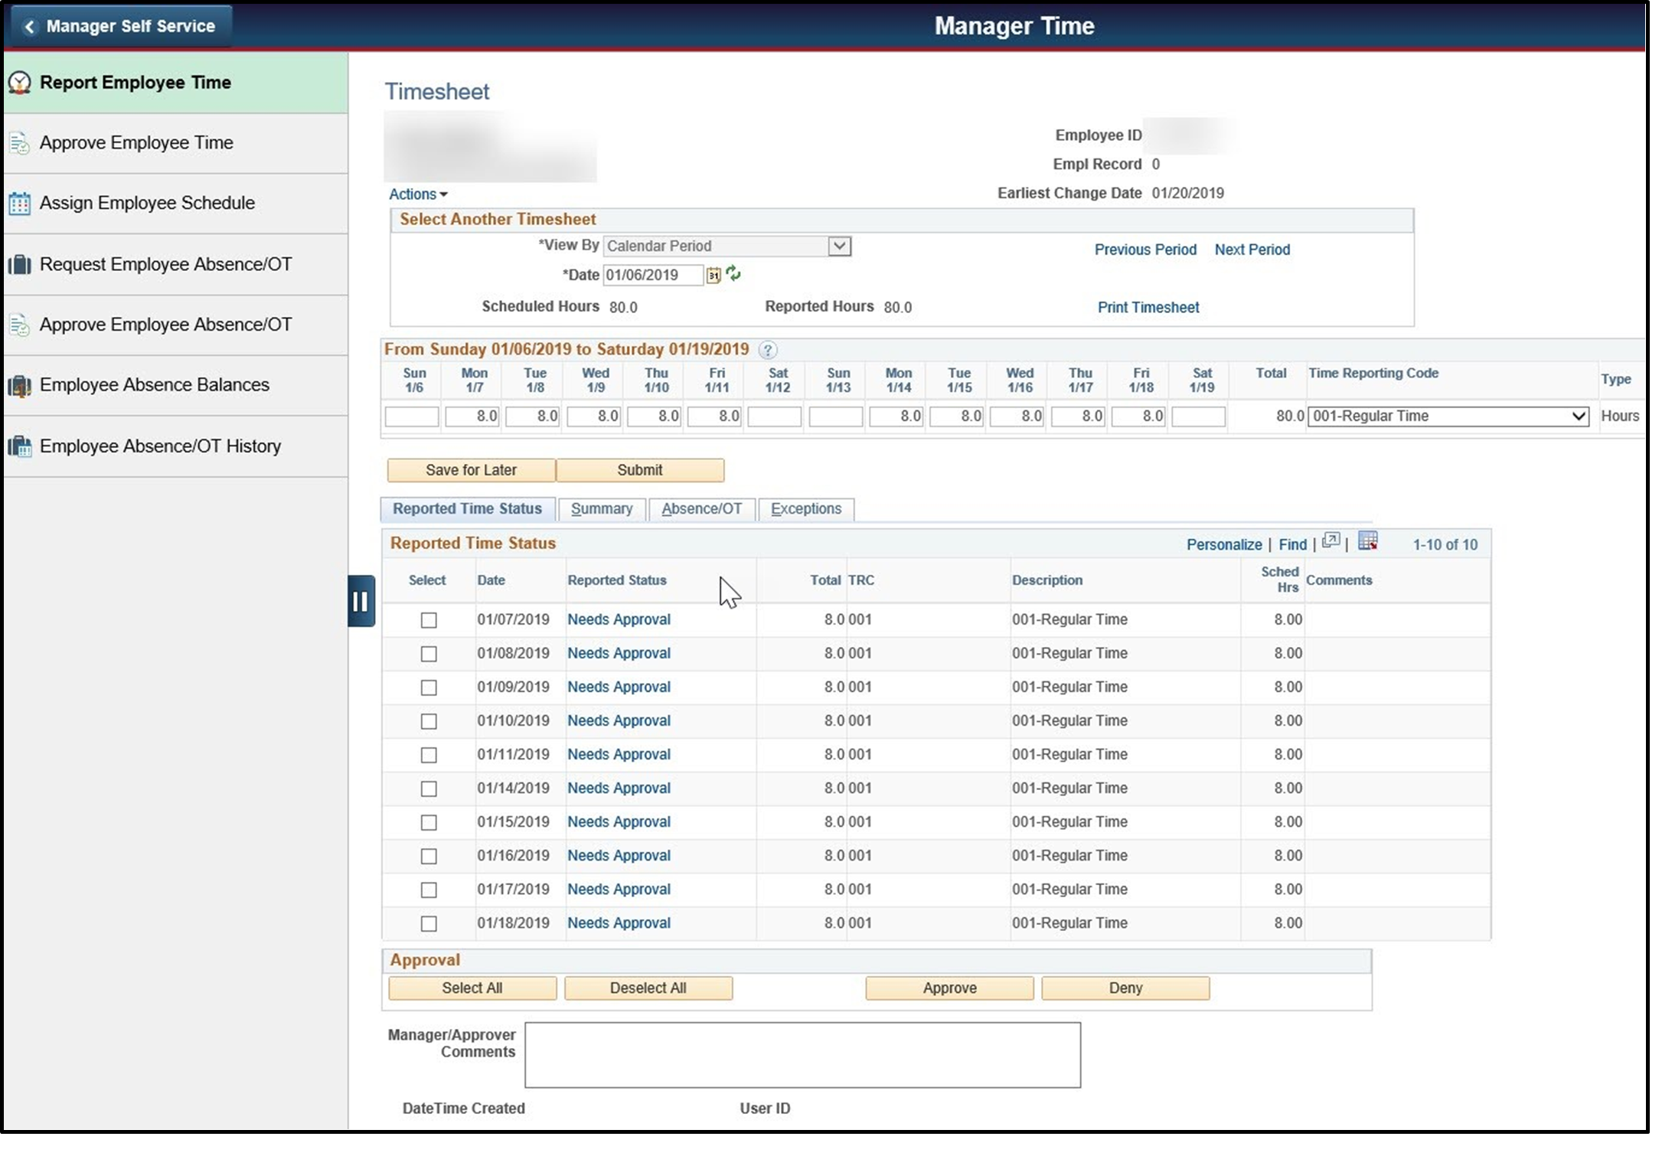
Task: Download grid to Excel spreadsheet icon
Action: click(1367, 542)
